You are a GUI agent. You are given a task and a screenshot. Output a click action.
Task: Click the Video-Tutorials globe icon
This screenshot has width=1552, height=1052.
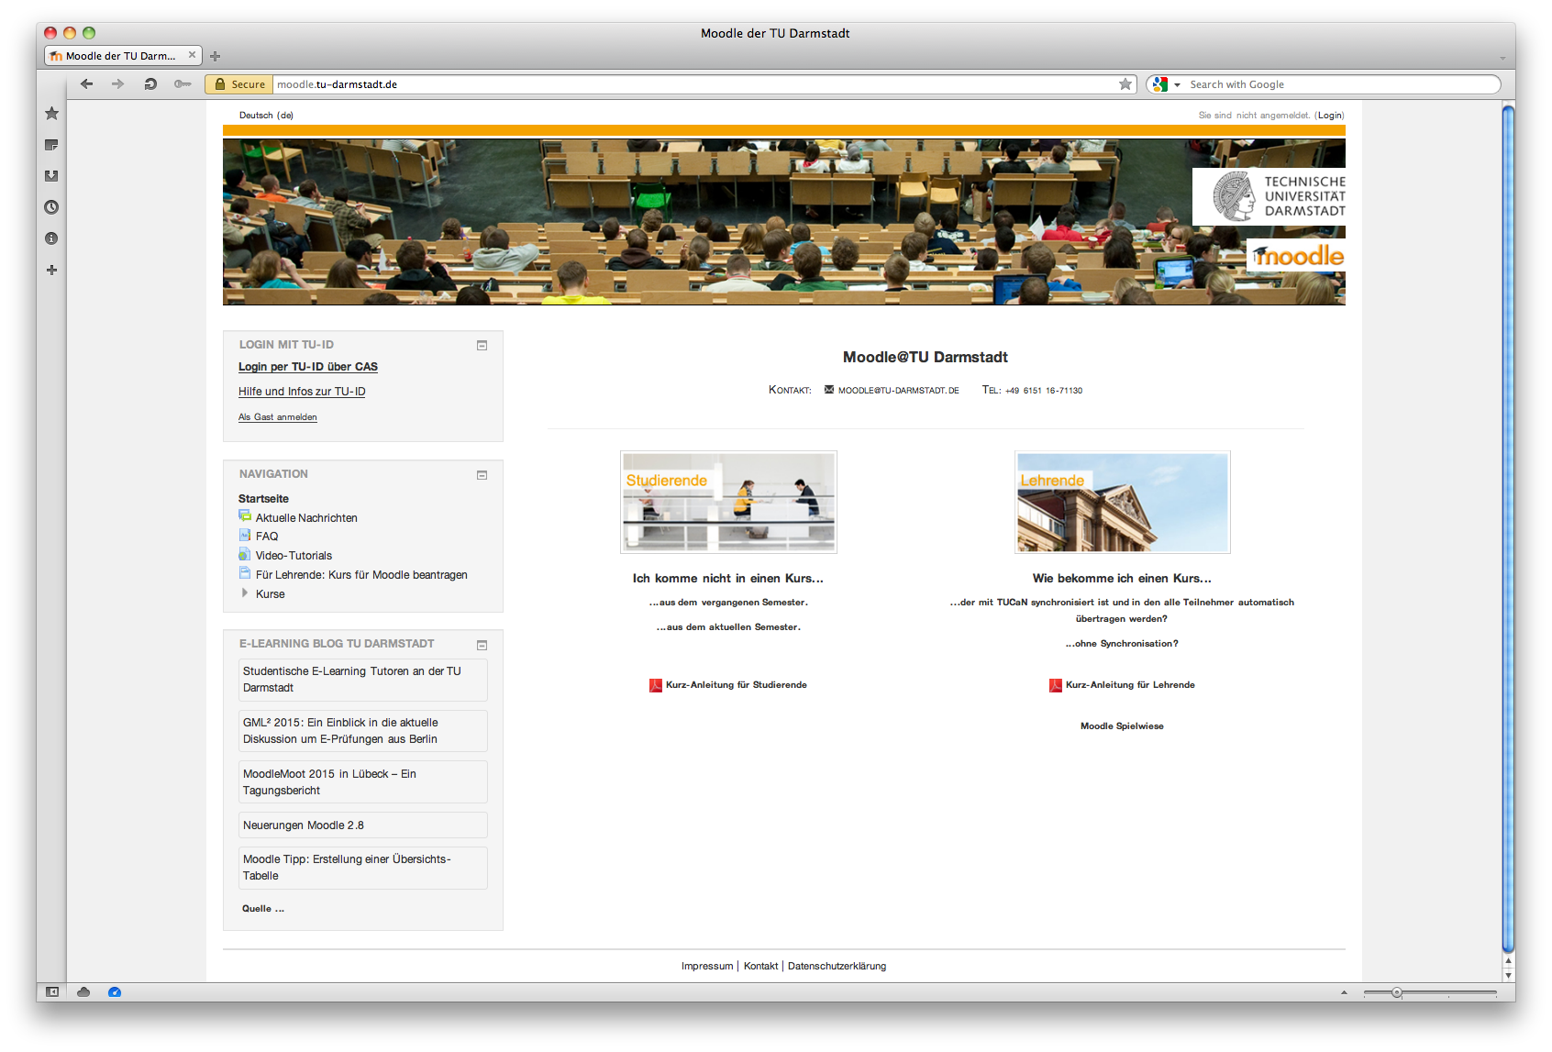tap(245, 554)
